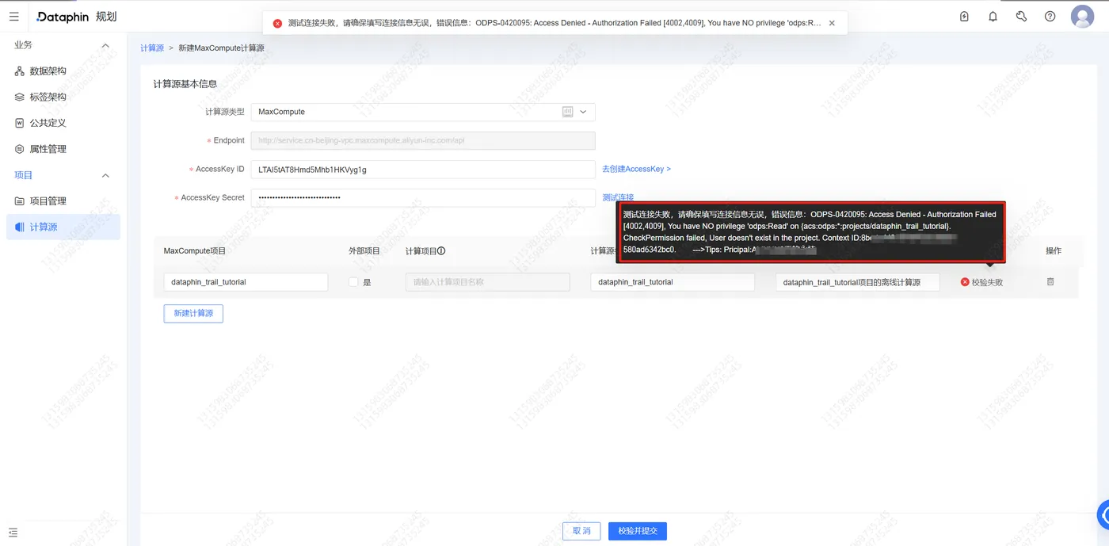This screenshot has height=546, width=1109.
Task: Go to 计算源 breadcrumb link
Action: (152, 48)
